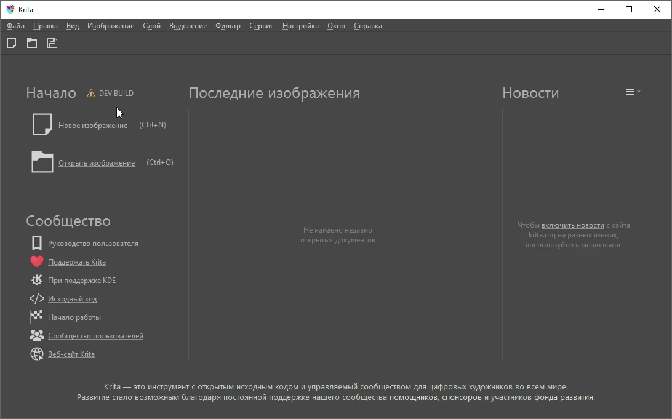672x419 pixels.
Task: Click the source code brackets icon
Action: [37, 298]
